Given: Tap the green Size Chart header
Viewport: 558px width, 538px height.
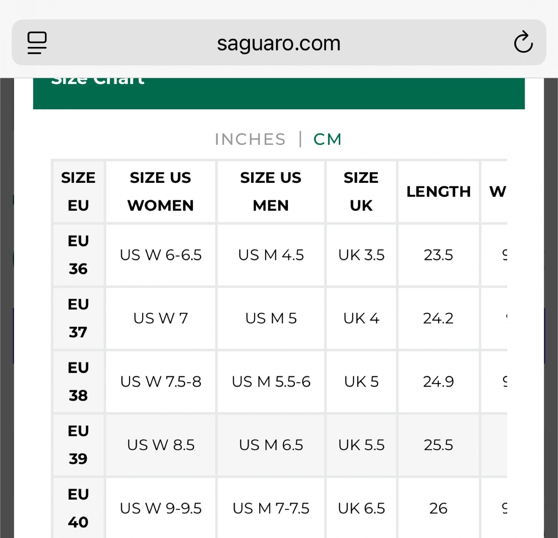Looking at the screenshot, I should coord(279,93).
